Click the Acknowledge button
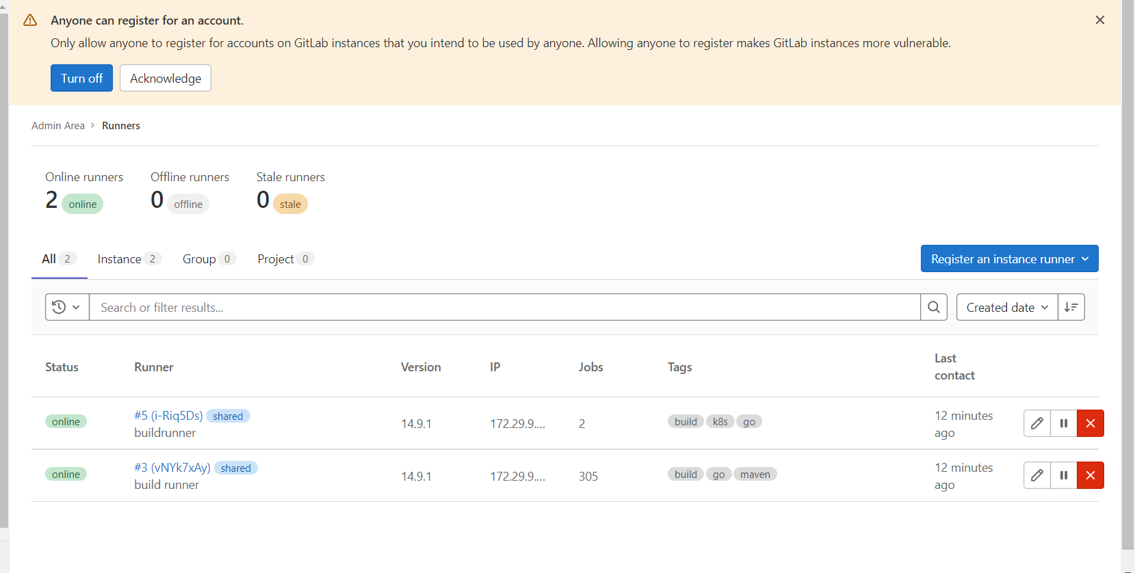Image resolution: width=1135 pixels, height=573 pixels. pos(166,78)
